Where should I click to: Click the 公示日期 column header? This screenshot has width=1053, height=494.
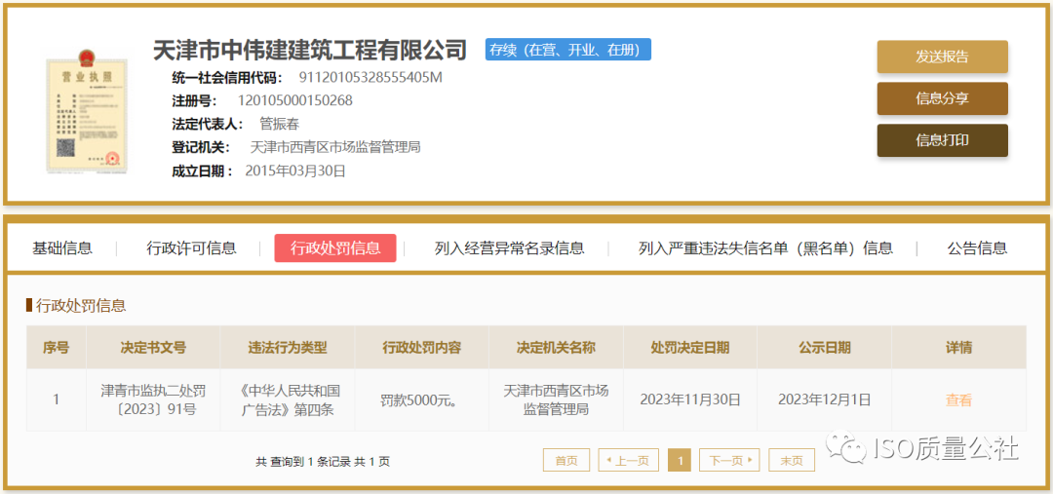825,348
